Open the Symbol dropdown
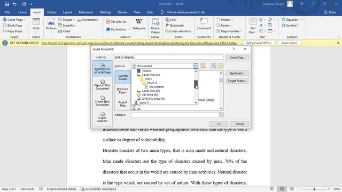Screen dimensions: 342x192 click(x=290, y=25)
